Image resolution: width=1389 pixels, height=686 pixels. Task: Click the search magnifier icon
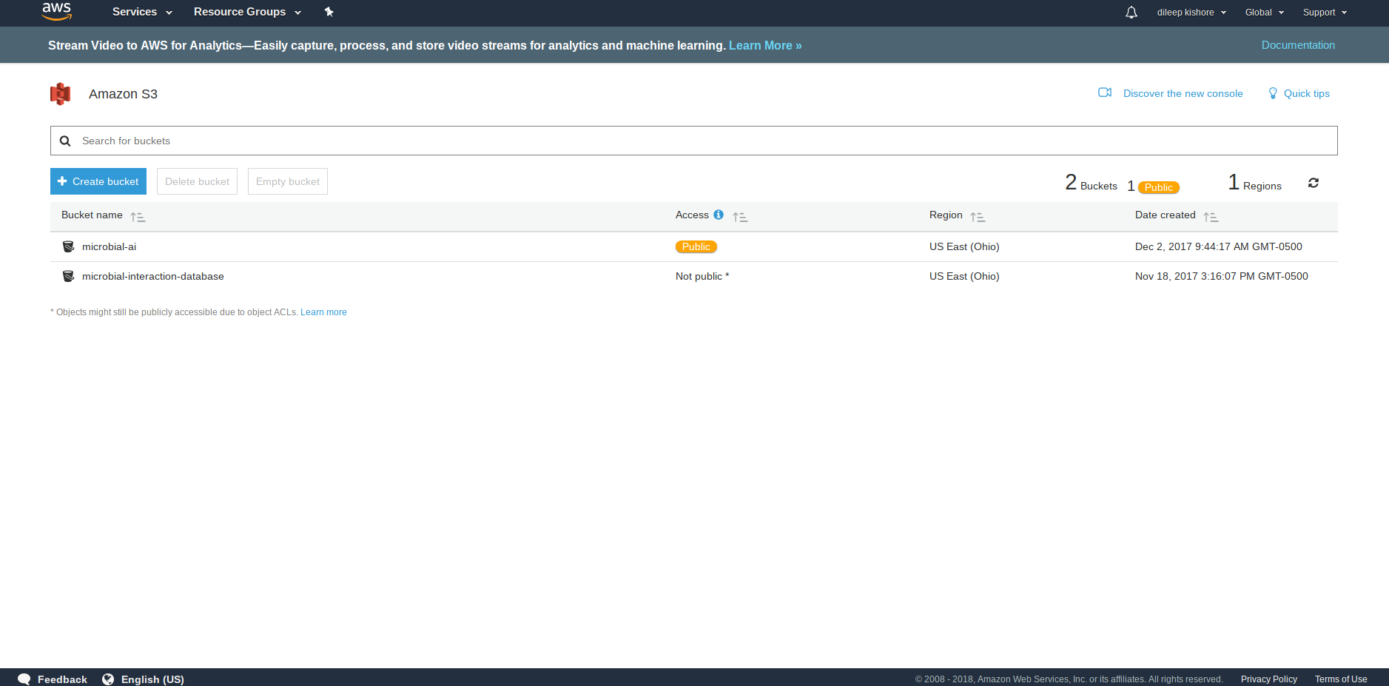click(x=65, y=141)
